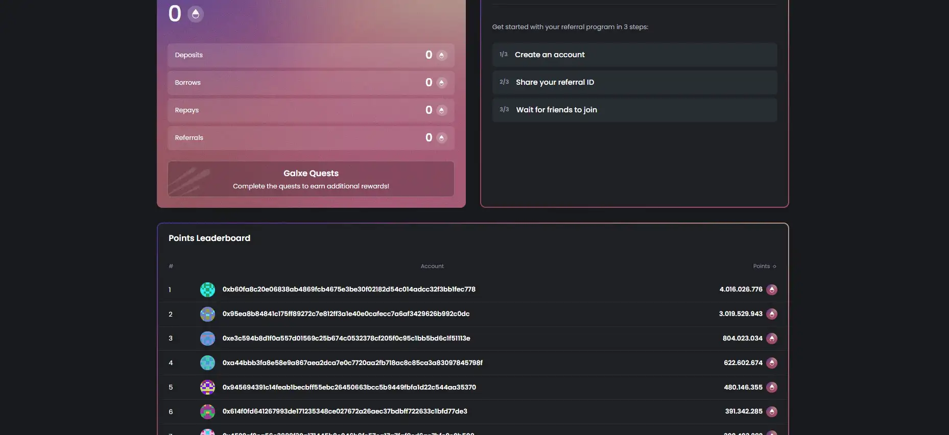Open the Galxe Quests banner
The height and width of the screenshot is (435, 949).
coord(311,179)
